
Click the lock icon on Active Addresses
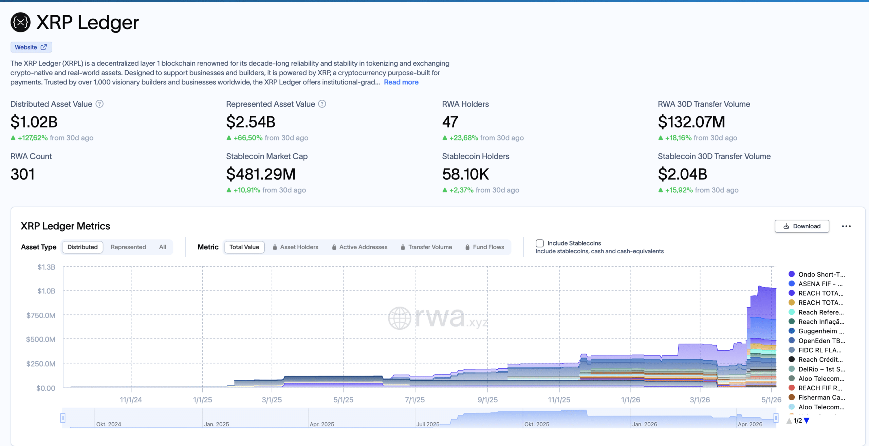click(x=334, y=247)
